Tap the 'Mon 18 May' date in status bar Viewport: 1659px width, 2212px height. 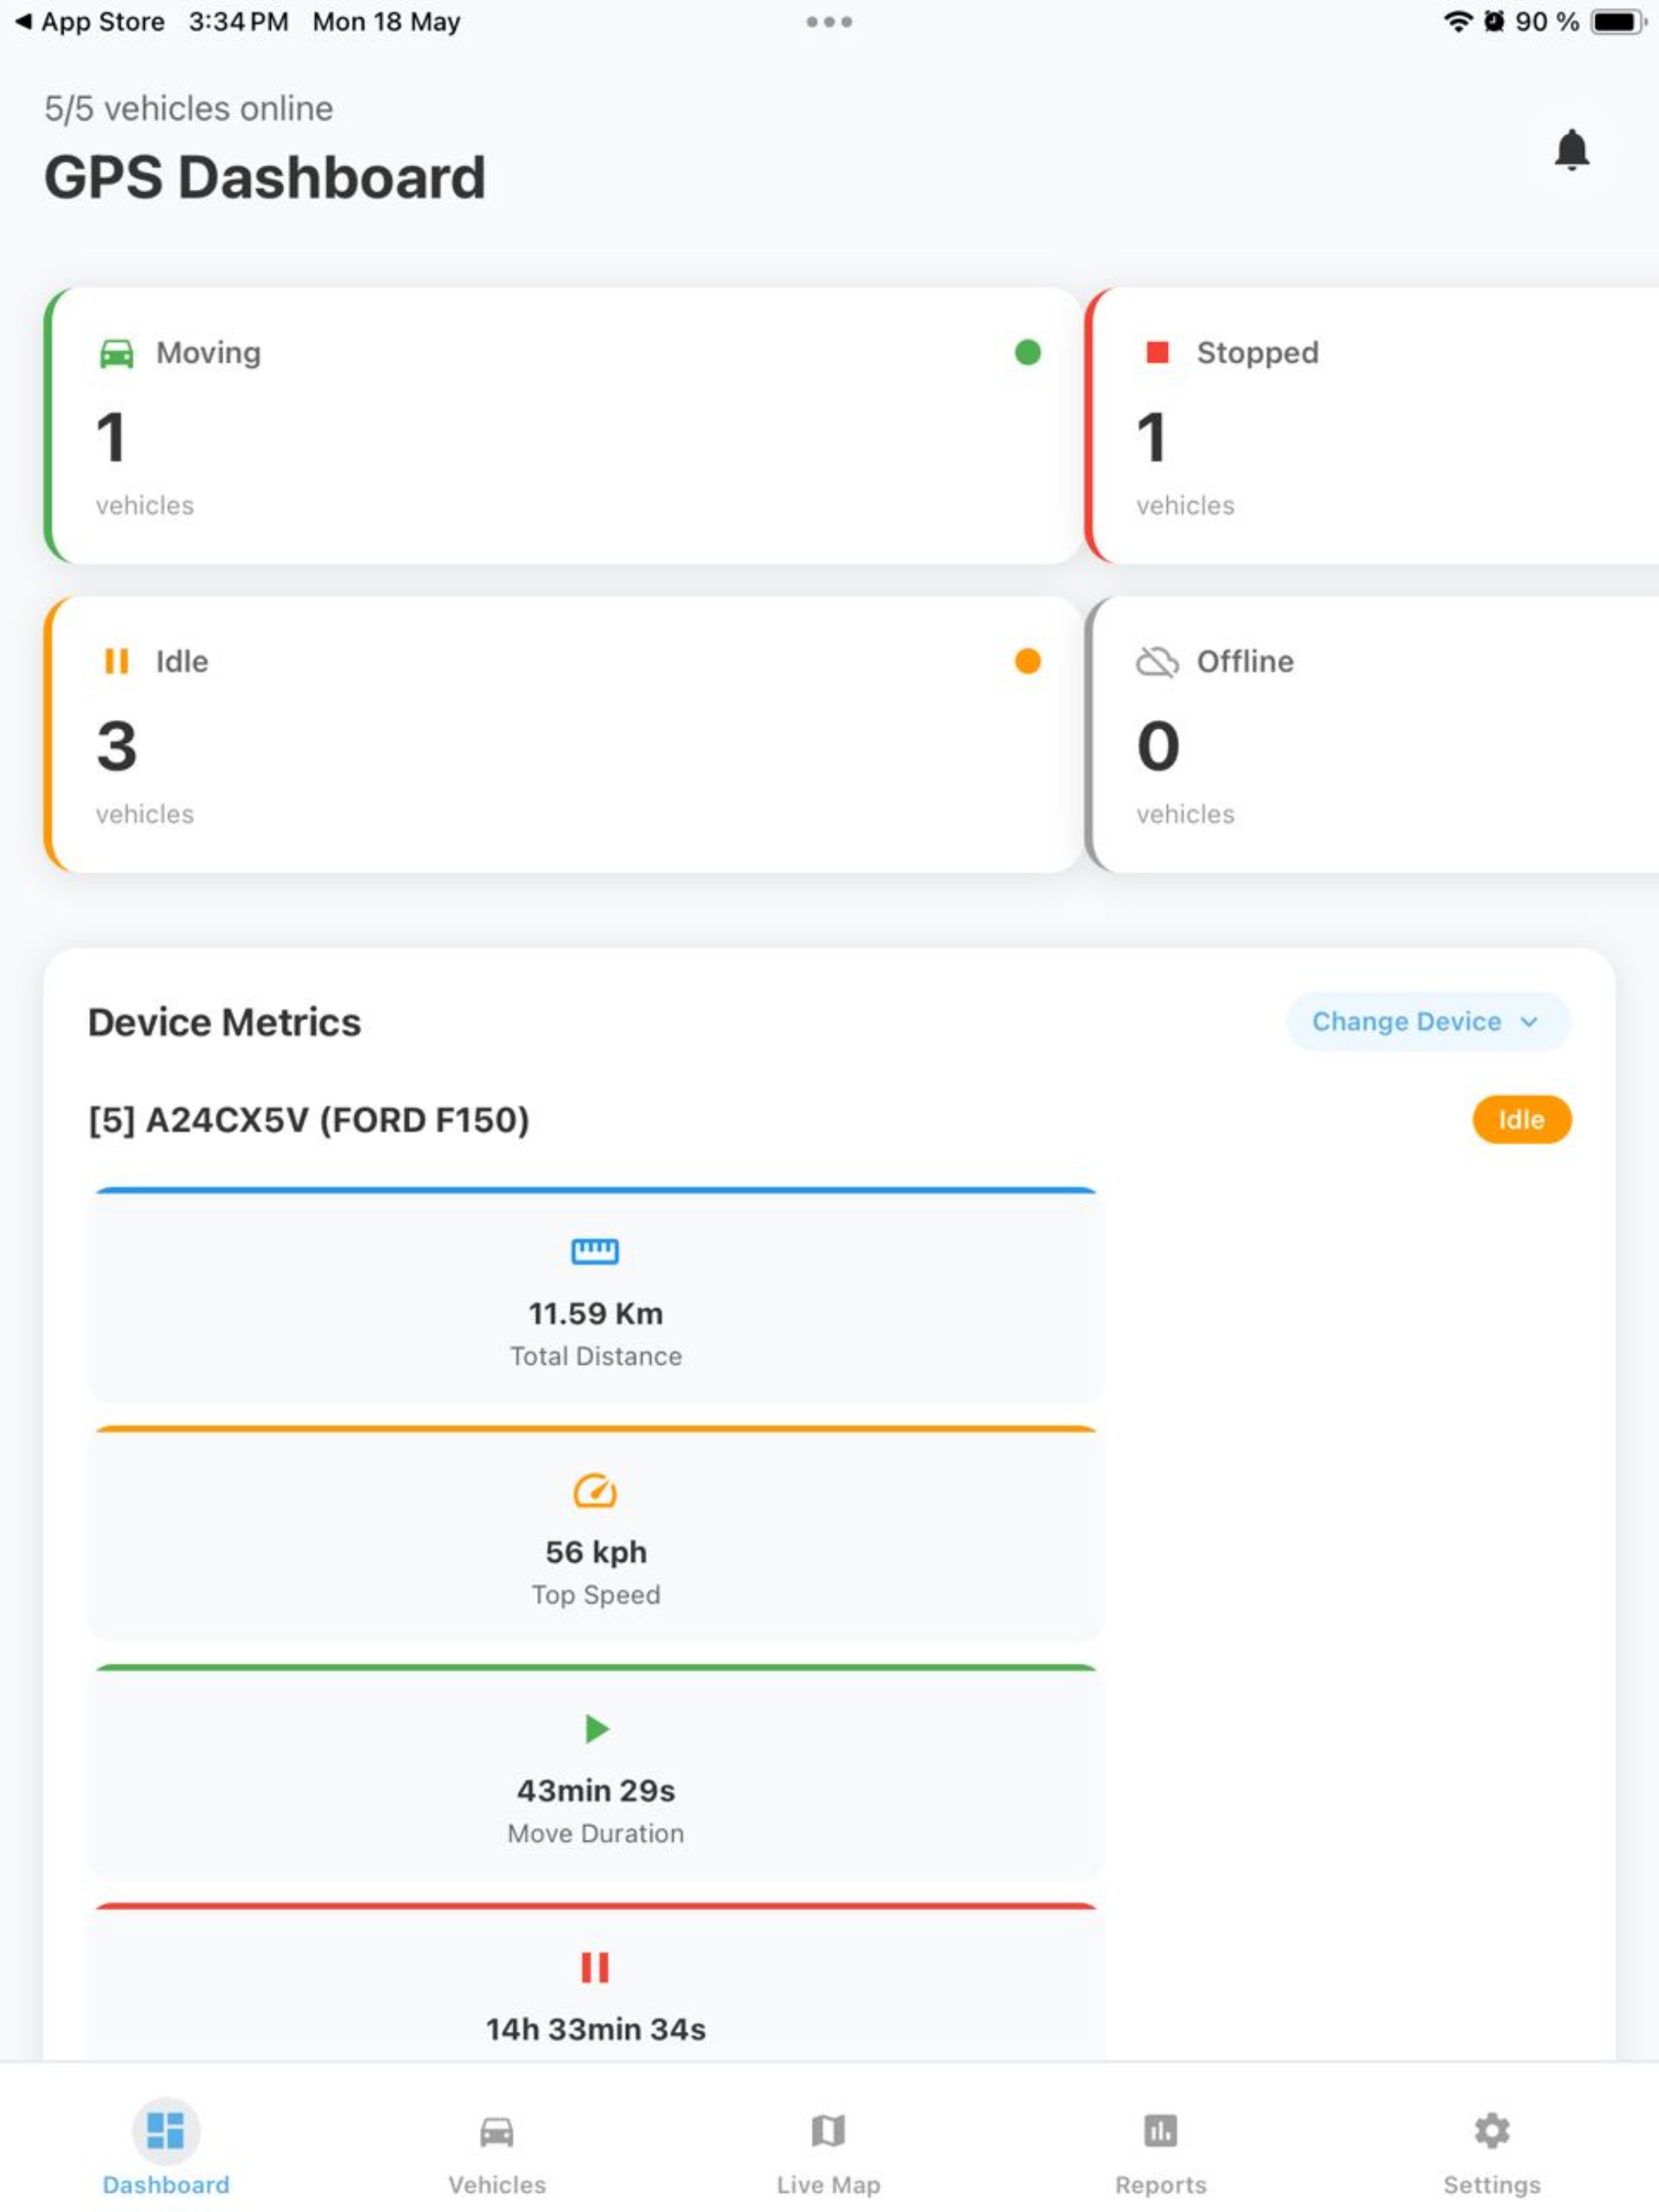point(386,22)
